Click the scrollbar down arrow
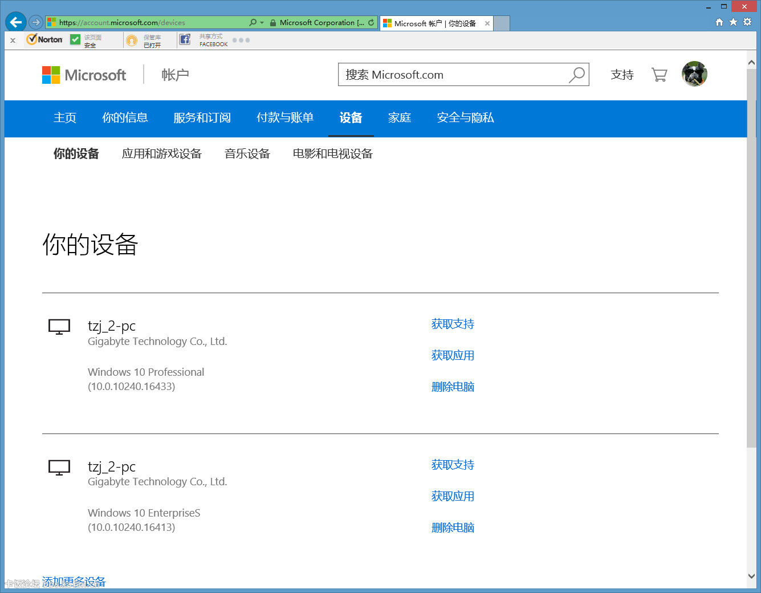Viewport: 761px width, 593px height. (751, 576)
